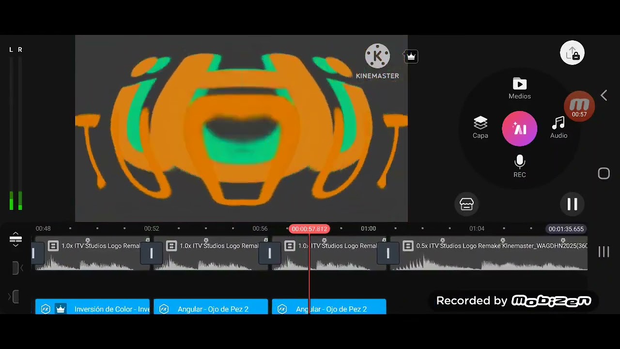Tap the 01:04 mark on the time ruler
Image resolution: width=620 pixels, height=349 pixels.
477,228
